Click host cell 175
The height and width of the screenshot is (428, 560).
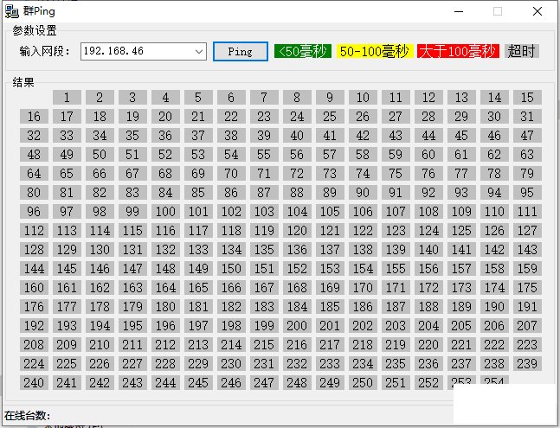(x=527, y=287)
